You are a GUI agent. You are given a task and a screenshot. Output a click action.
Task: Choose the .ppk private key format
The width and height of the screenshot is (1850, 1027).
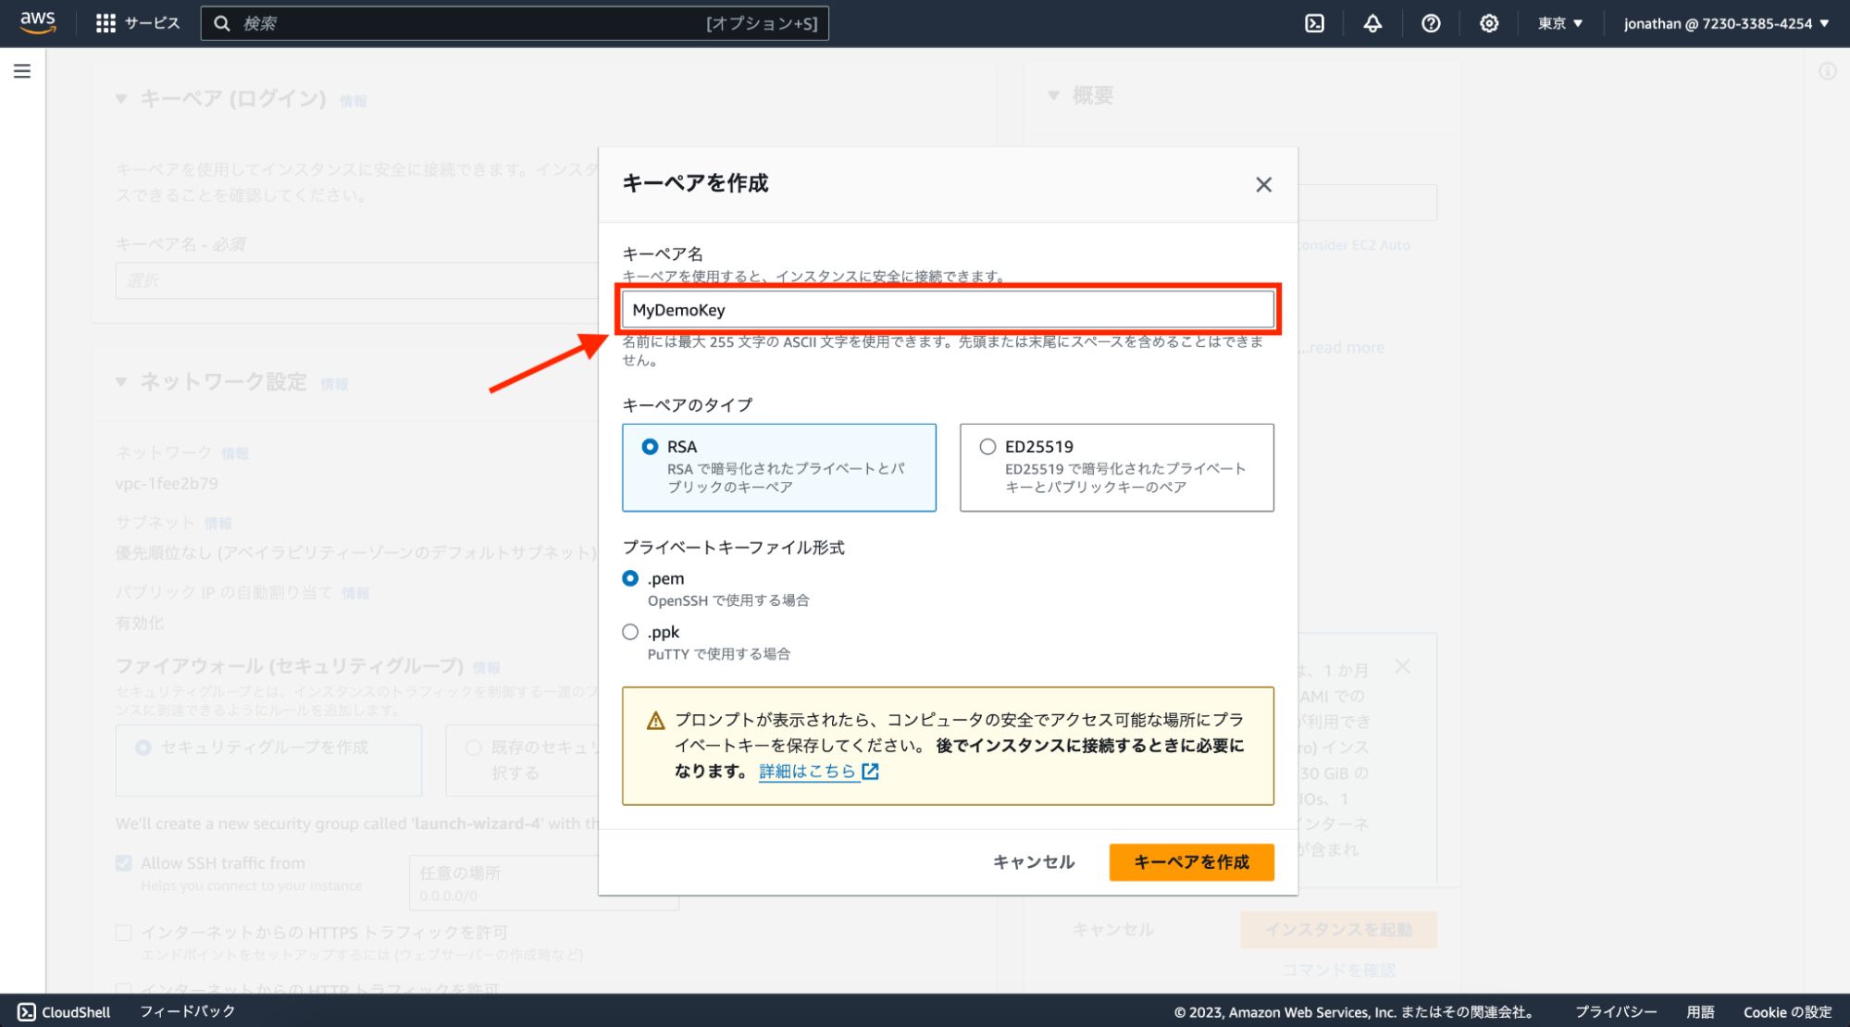point(630,632)
